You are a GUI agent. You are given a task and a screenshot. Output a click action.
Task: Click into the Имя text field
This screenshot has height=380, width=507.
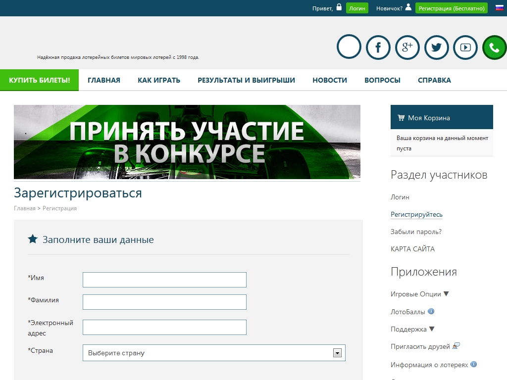(164, 280)
